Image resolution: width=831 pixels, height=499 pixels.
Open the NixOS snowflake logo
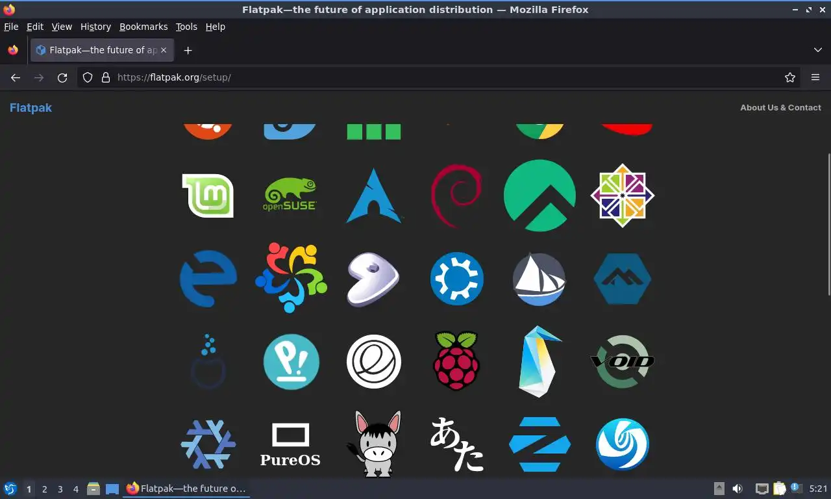point(208,444)
